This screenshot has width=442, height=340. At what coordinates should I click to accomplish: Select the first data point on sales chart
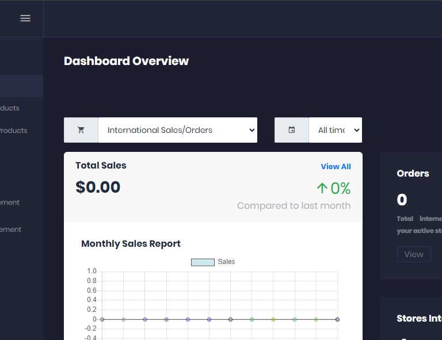point(102,319)
